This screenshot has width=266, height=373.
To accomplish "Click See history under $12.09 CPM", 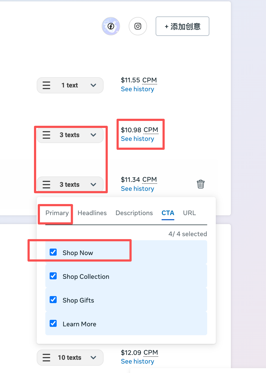I will click(137, 362).
